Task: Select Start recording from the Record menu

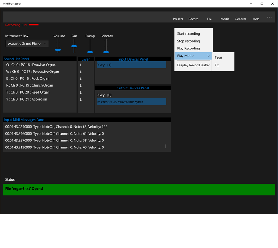Action: point(189,33)
